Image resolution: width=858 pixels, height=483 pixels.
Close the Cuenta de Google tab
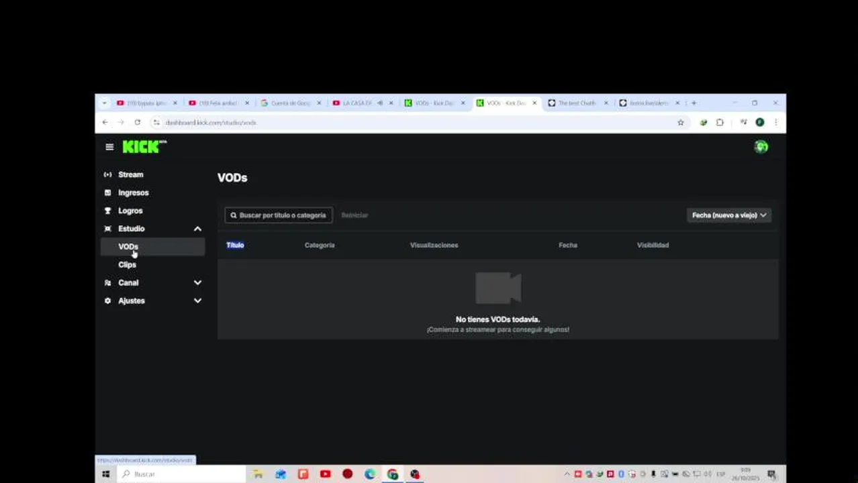tap(319, 103)
